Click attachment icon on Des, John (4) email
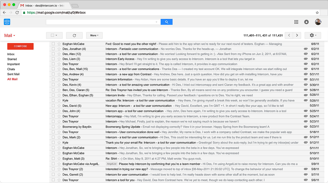 [x=306, y=111]
